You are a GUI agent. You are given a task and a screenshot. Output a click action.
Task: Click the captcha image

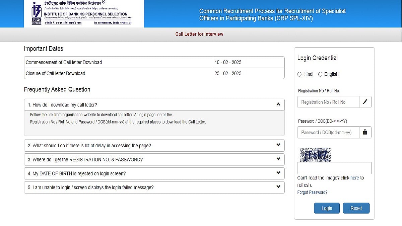[x=315, y=155]
